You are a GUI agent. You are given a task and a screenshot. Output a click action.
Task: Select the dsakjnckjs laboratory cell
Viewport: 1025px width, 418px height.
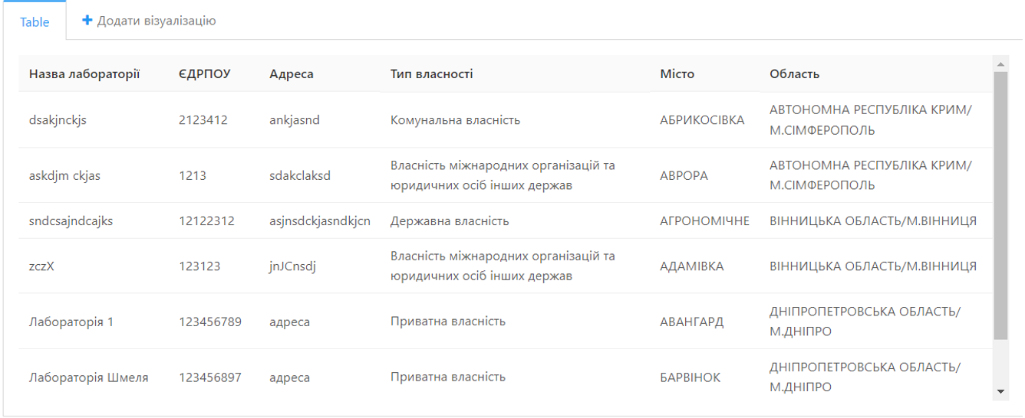(x=58, y=120)
